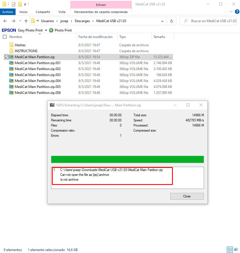This screenshot has width=240, height=253.
Task: Minimize the 7-Zip extraction dialog
Action: point(175,105)
